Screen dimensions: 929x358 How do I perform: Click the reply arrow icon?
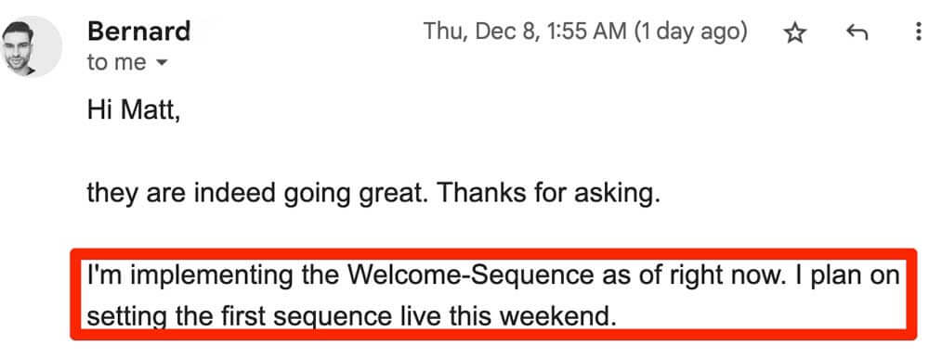pos(857,33)
